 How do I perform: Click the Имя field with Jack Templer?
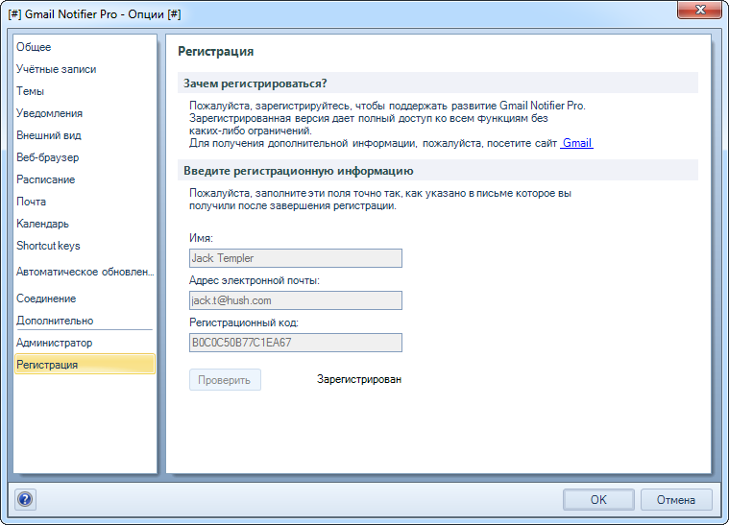296,258
